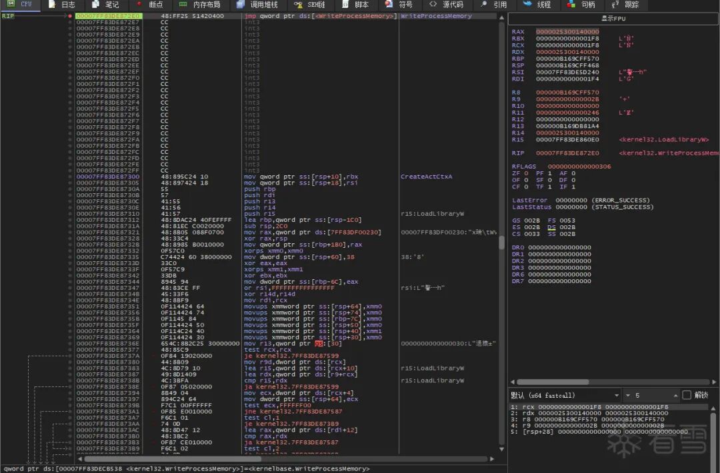Viewport: 720px width, 473px height.
Task: Open the 日志 (Log) tab
Action: (x=63, y=4)
